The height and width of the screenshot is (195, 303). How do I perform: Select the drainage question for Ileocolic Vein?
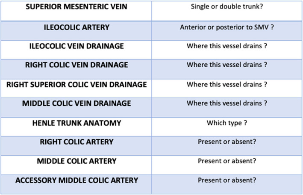coord(227,46)
